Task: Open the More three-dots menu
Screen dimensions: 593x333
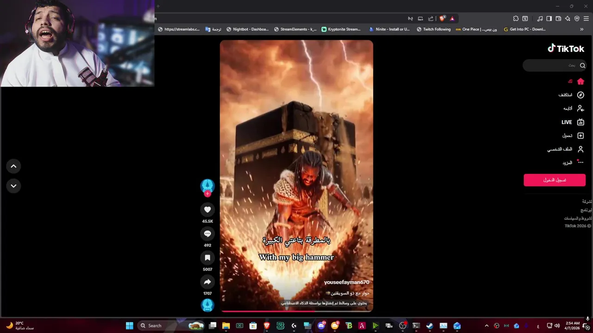Action: point(580,162)
